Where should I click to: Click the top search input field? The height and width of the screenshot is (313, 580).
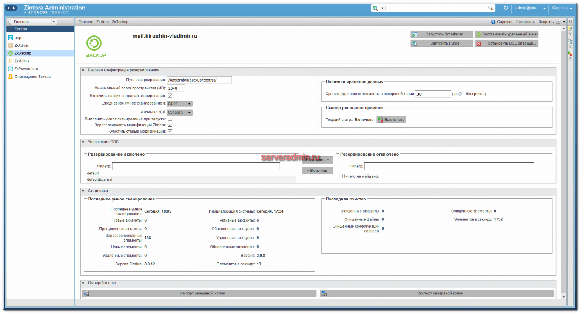436,8
